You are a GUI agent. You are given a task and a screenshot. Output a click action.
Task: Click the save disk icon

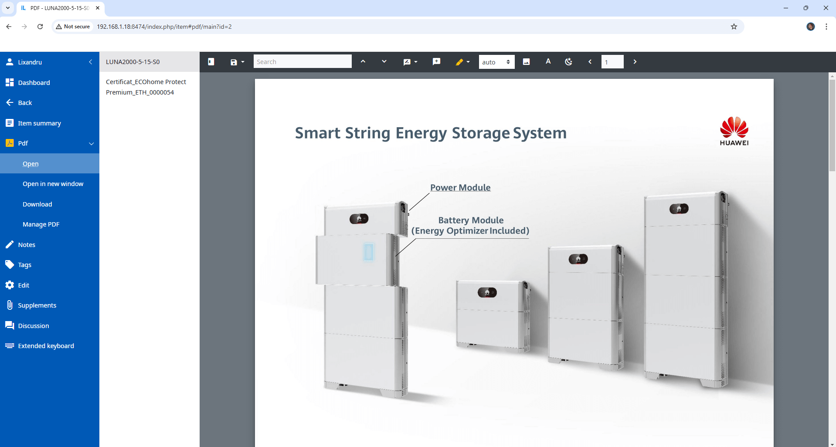coord(234,62)
